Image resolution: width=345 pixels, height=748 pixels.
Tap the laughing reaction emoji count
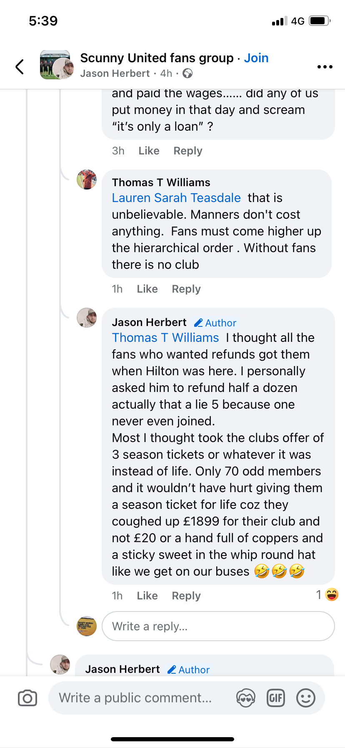pos(327,595)
